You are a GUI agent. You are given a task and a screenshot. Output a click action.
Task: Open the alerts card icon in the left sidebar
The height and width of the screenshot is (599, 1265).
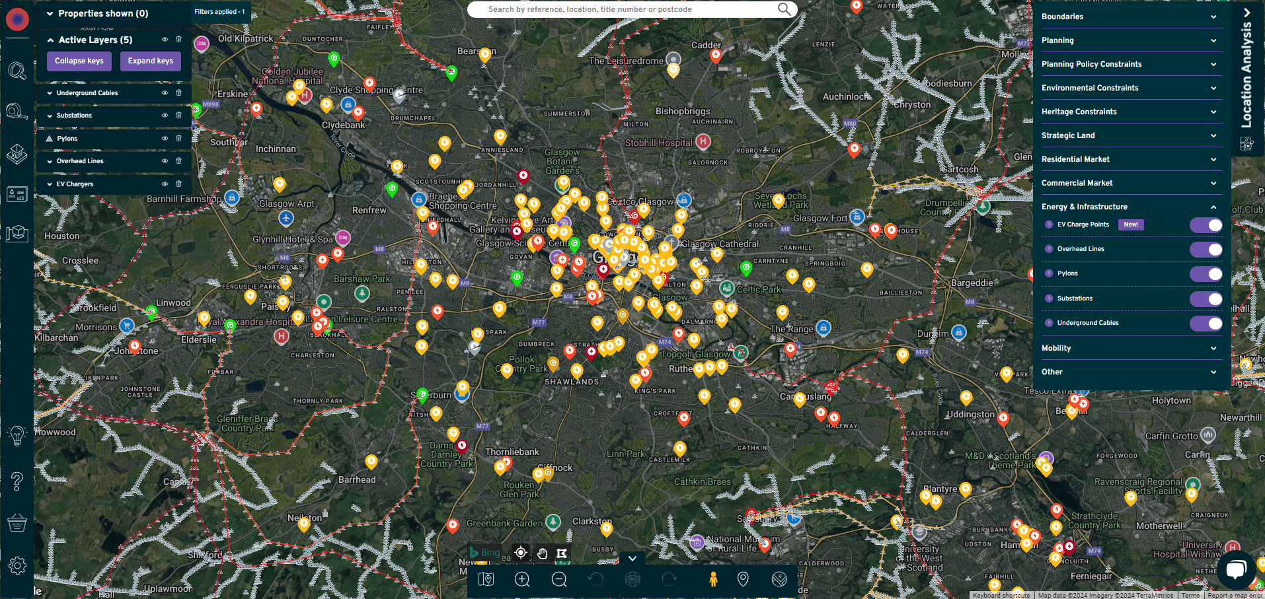tap(17, 194)
